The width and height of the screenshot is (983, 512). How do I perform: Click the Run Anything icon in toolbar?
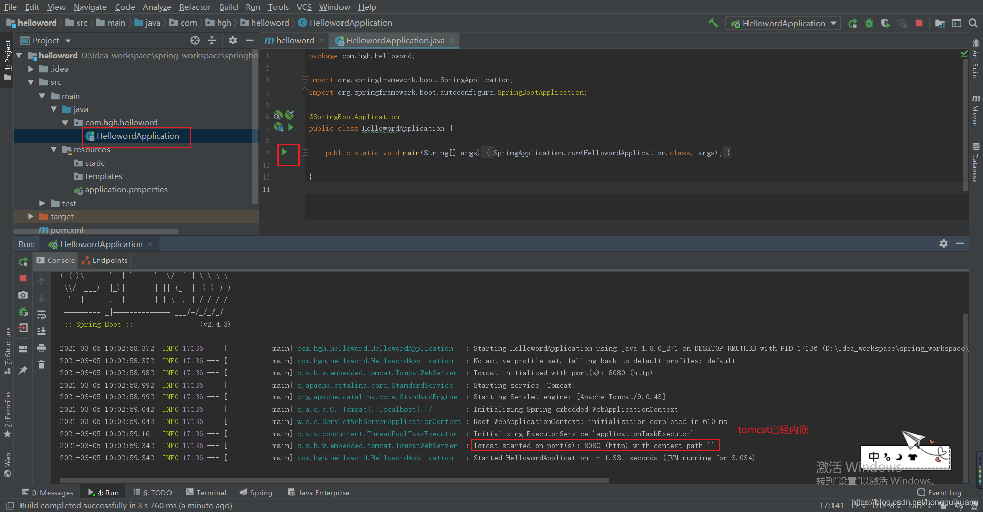click(957, 24)
